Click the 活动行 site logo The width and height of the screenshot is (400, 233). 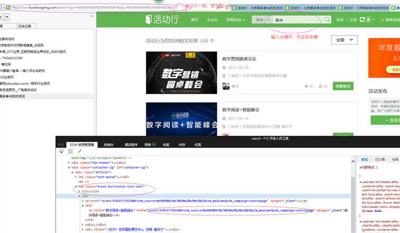coord(162,20)
